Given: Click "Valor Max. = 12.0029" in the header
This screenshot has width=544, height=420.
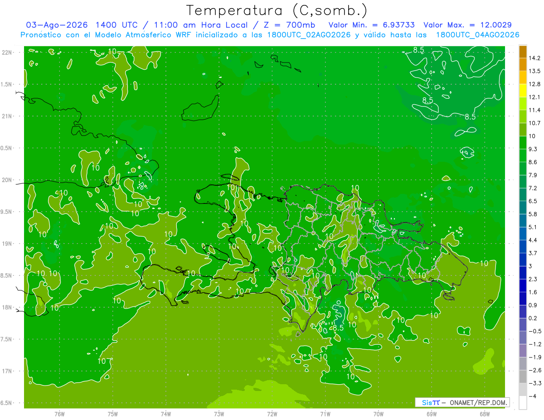Looking at the screenshot, I should tap(468, 25).
